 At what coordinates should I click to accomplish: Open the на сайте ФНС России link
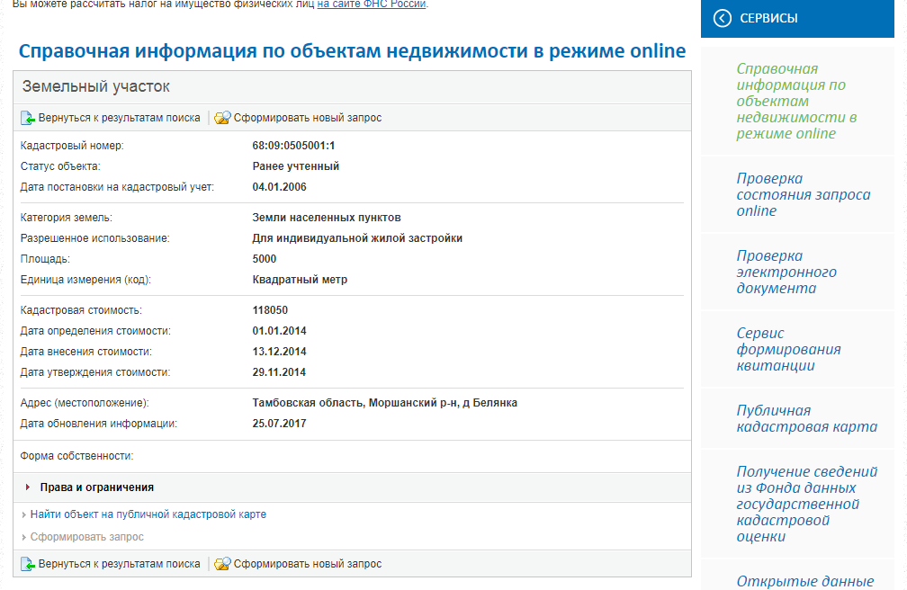(372, 4)
